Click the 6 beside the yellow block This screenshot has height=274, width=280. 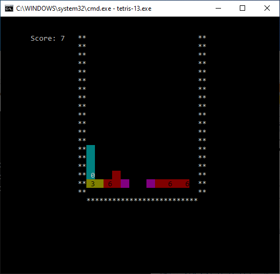pyautogui.click(x=110, y=184)
